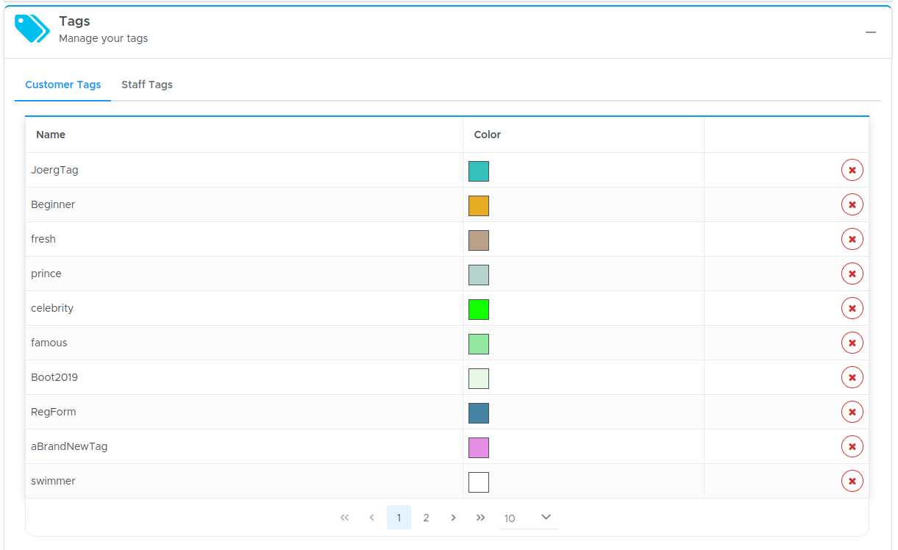Viewport: 898px width, 550px height.
Task: Remove the fresh tag
Action: (852, 239)
